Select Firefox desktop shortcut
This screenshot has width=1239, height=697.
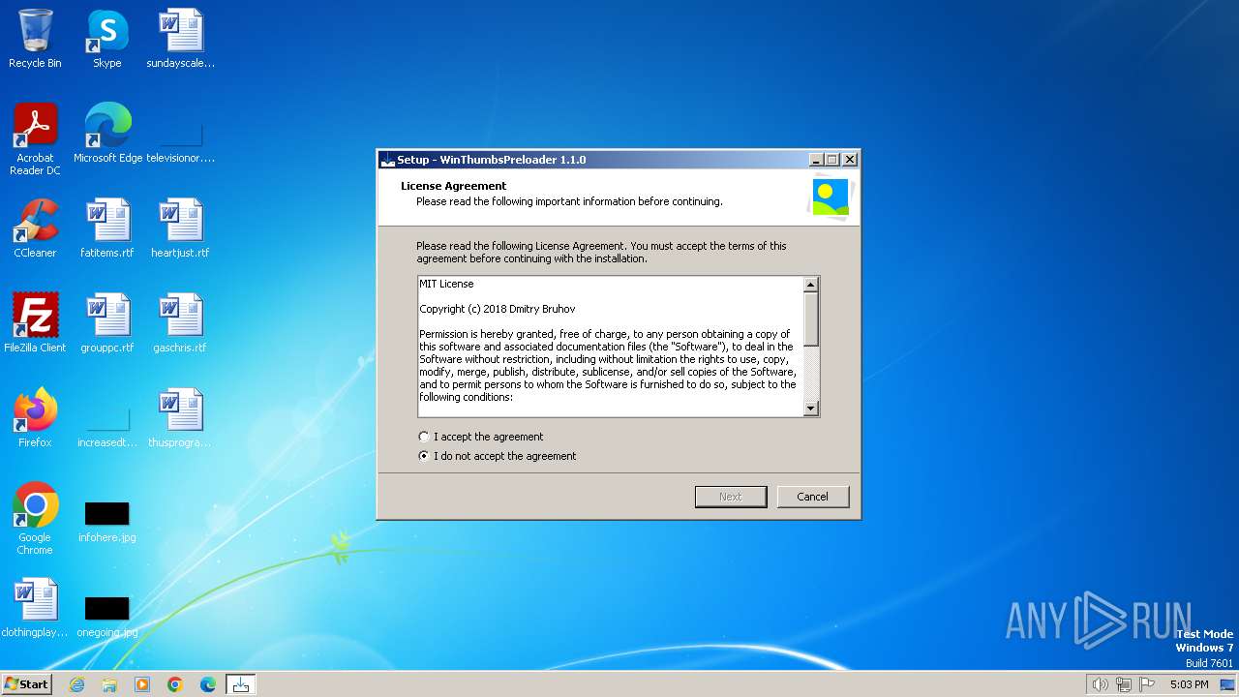(35, 418)
